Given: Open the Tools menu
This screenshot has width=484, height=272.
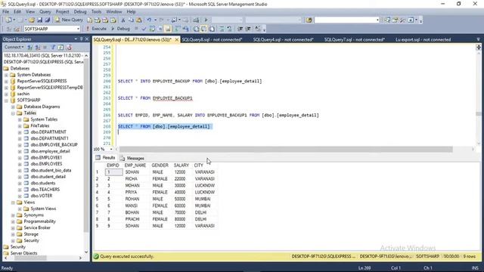Looking at the screenshot, I should pos(96,12).
